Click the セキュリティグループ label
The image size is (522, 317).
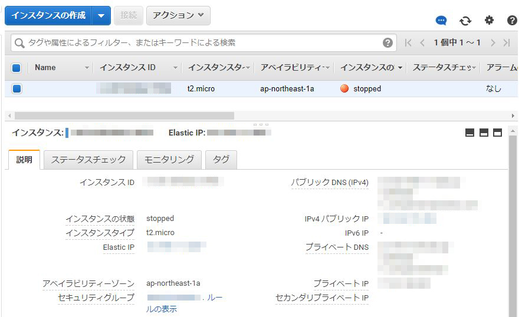96,298
